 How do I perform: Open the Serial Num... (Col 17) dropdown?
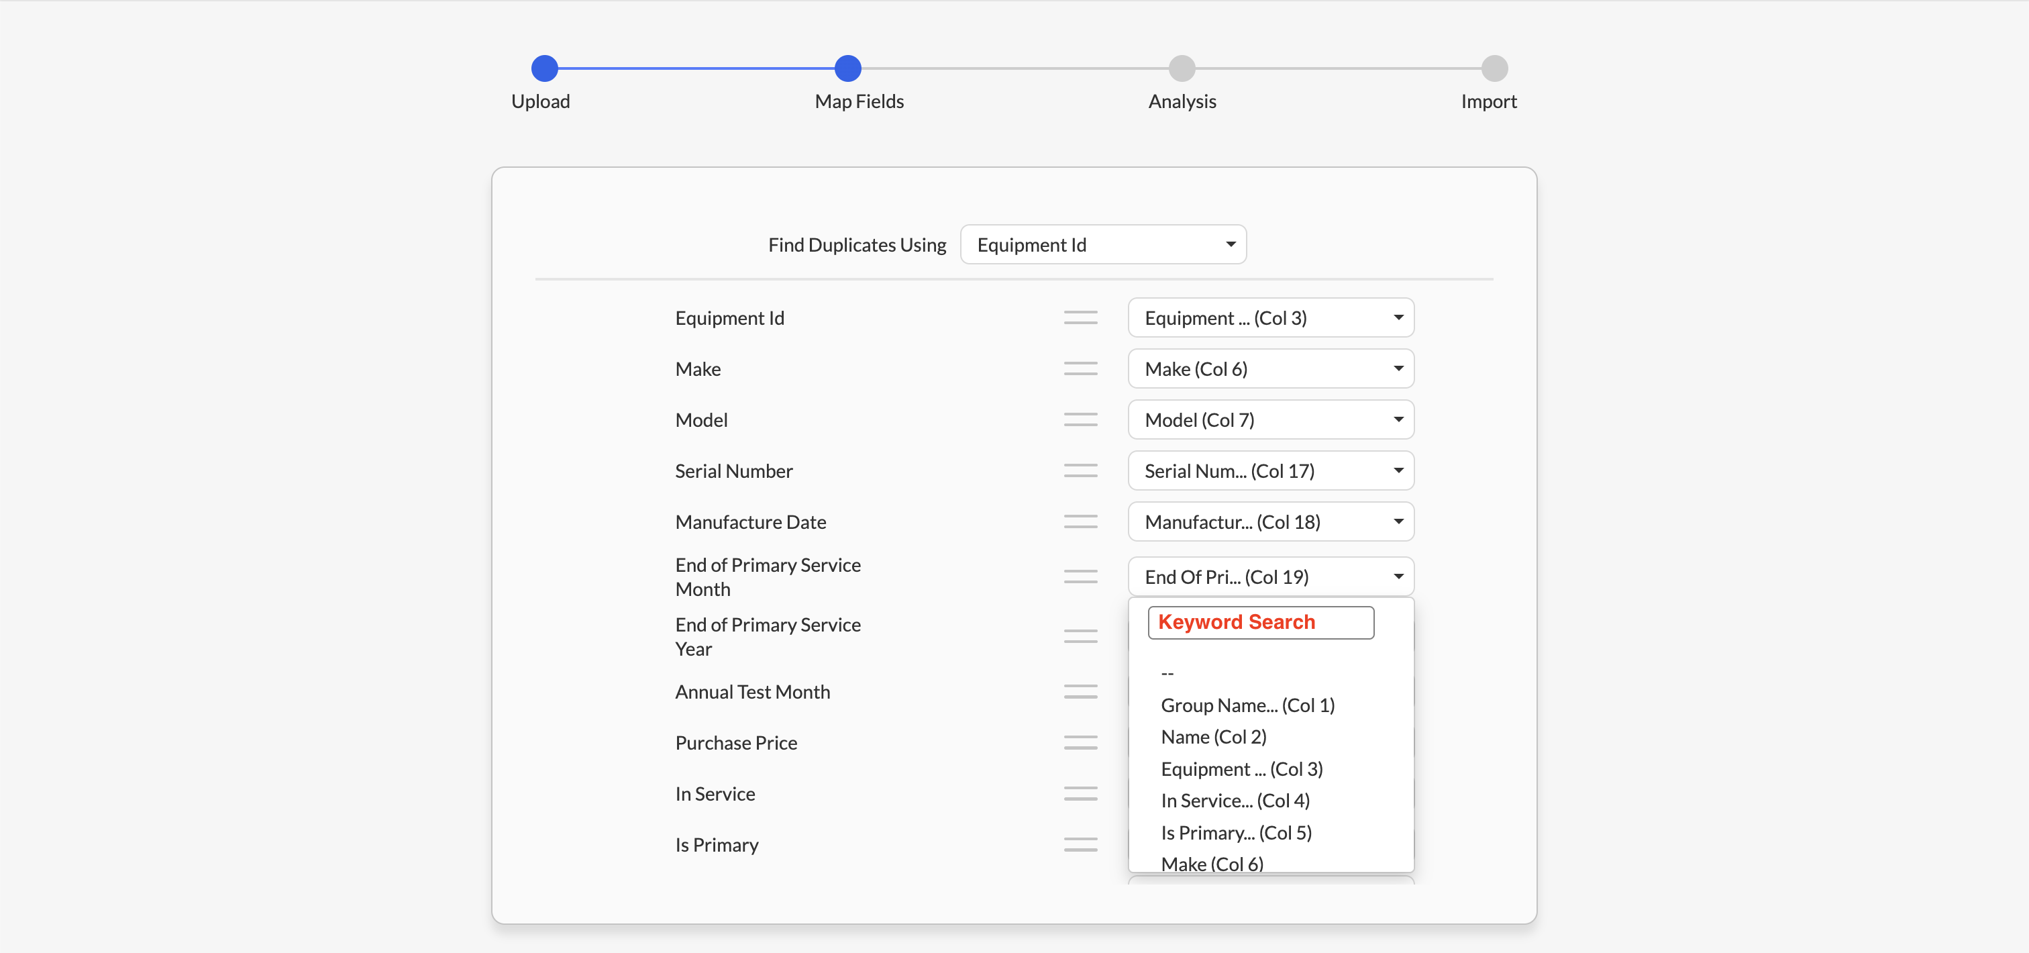click(x=1271, y=470)
